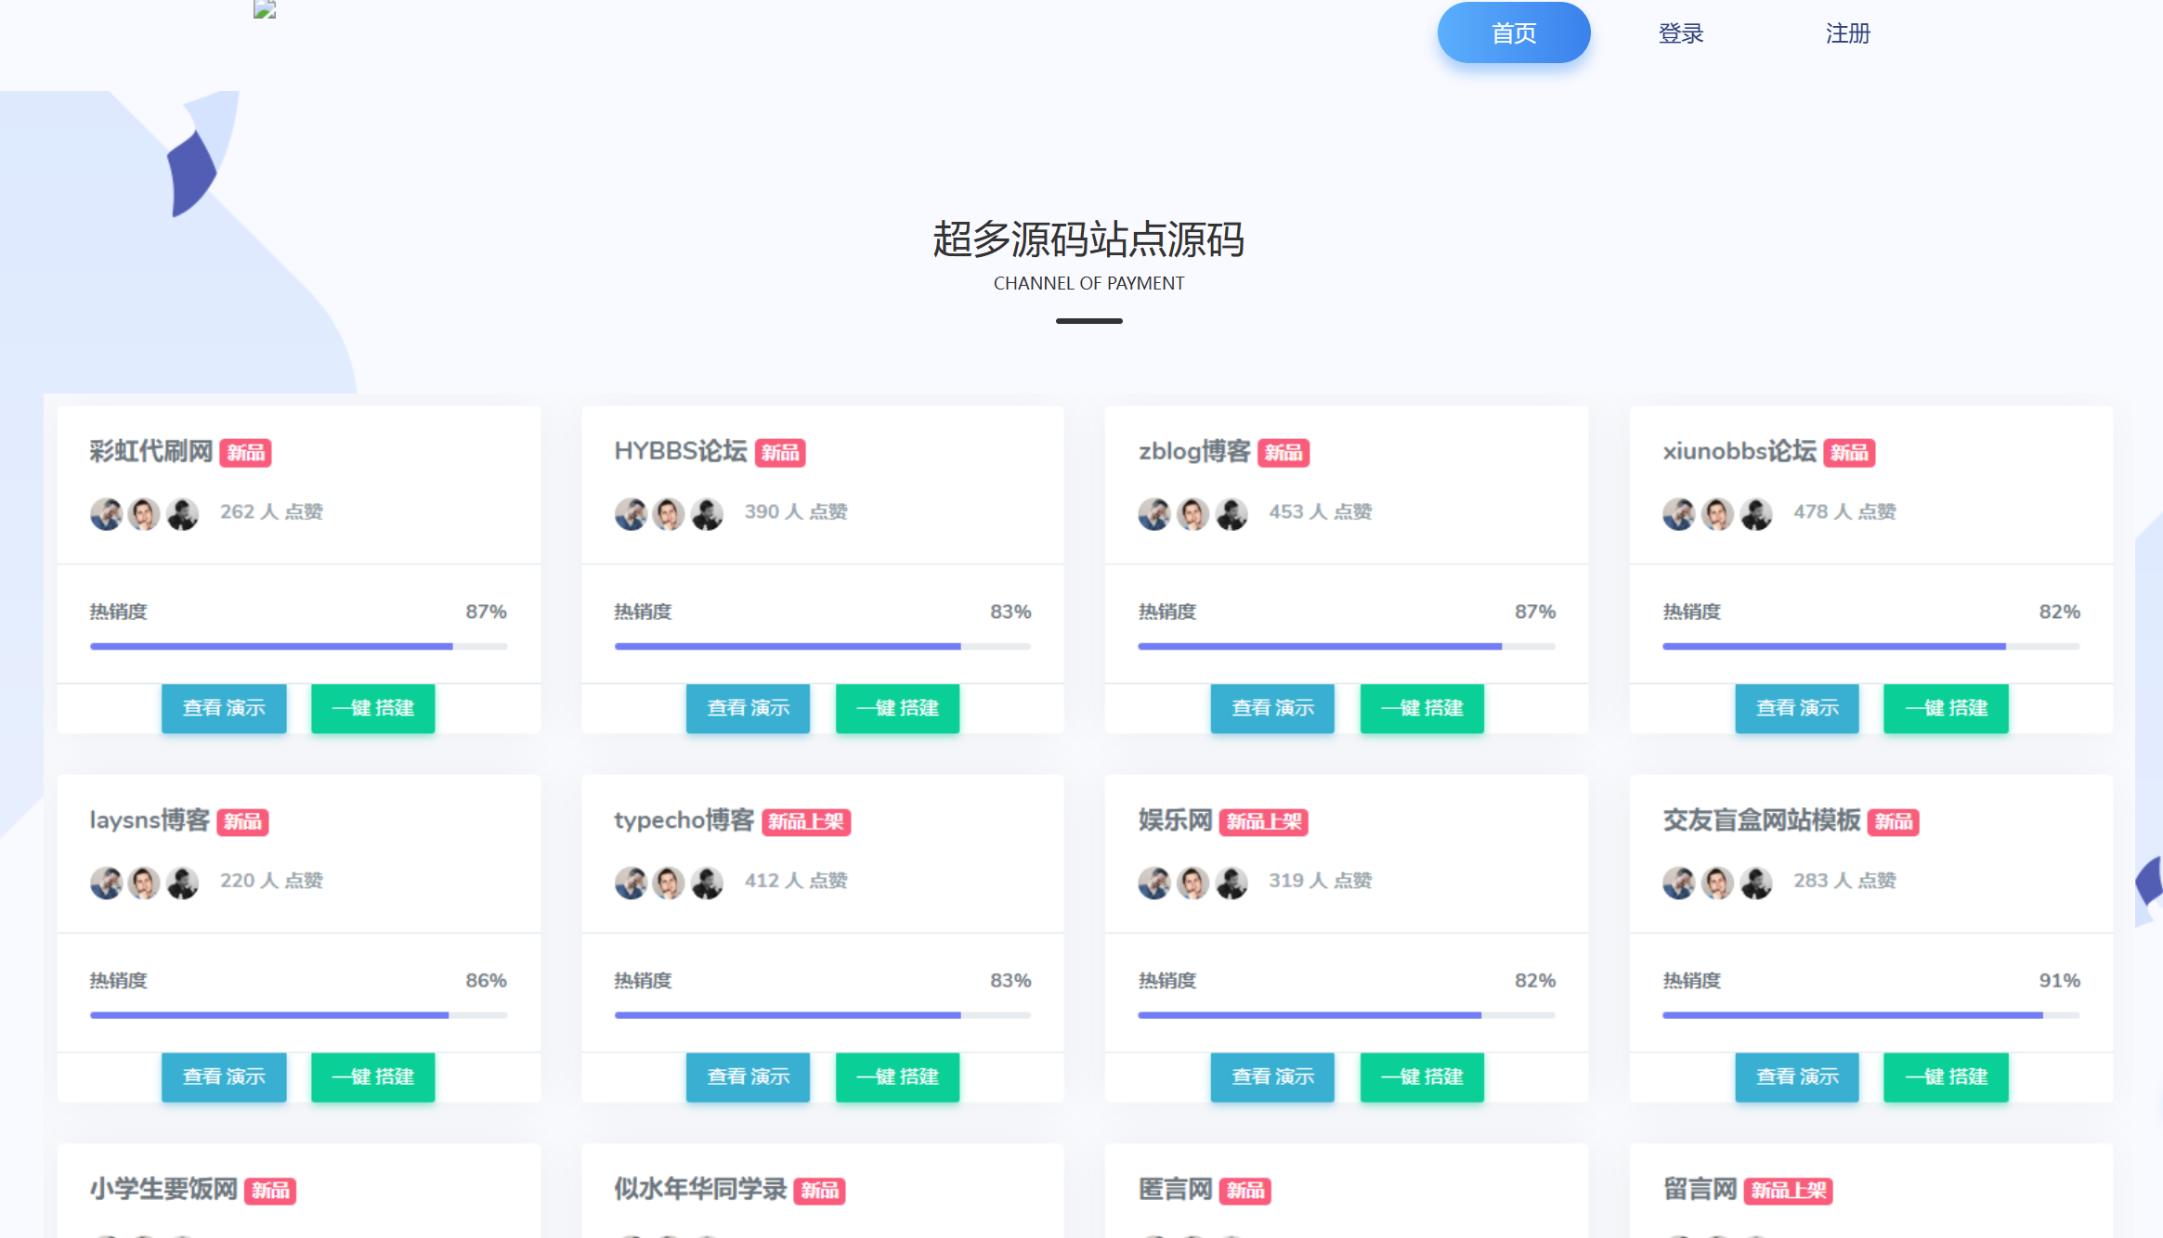Image resolution: width=2163 pixels, height=1238 pixels.
Task: Click the 新品 badge on 匿言网
Action: coord(1245,1191)
